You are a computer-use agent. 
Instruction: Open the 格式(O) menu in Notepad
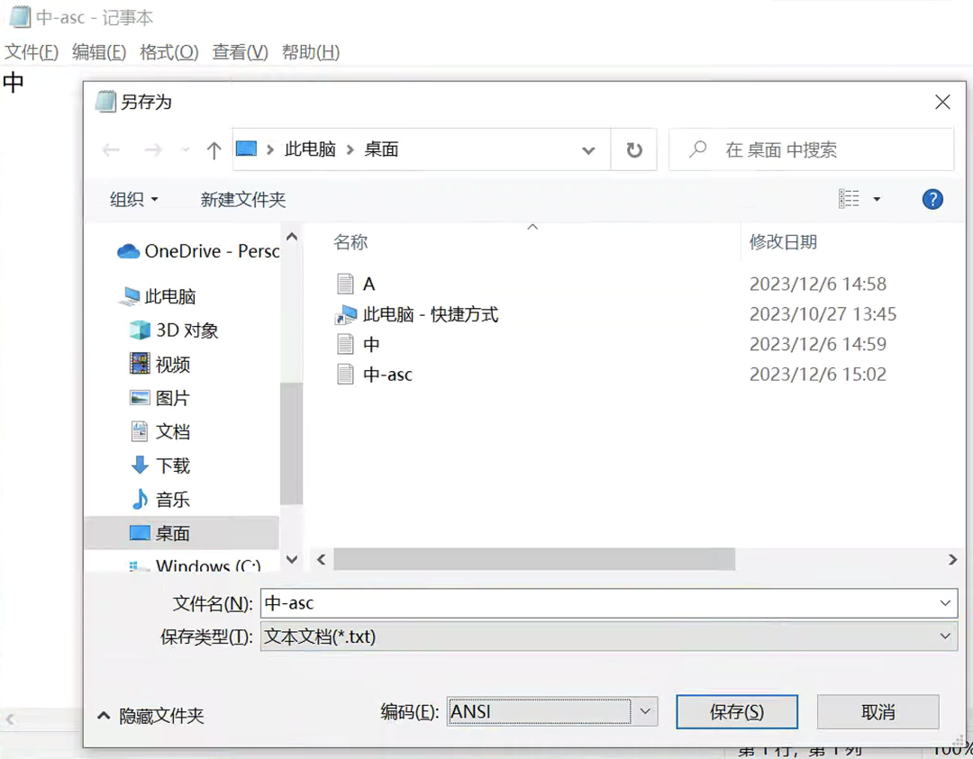click(168, 52)
